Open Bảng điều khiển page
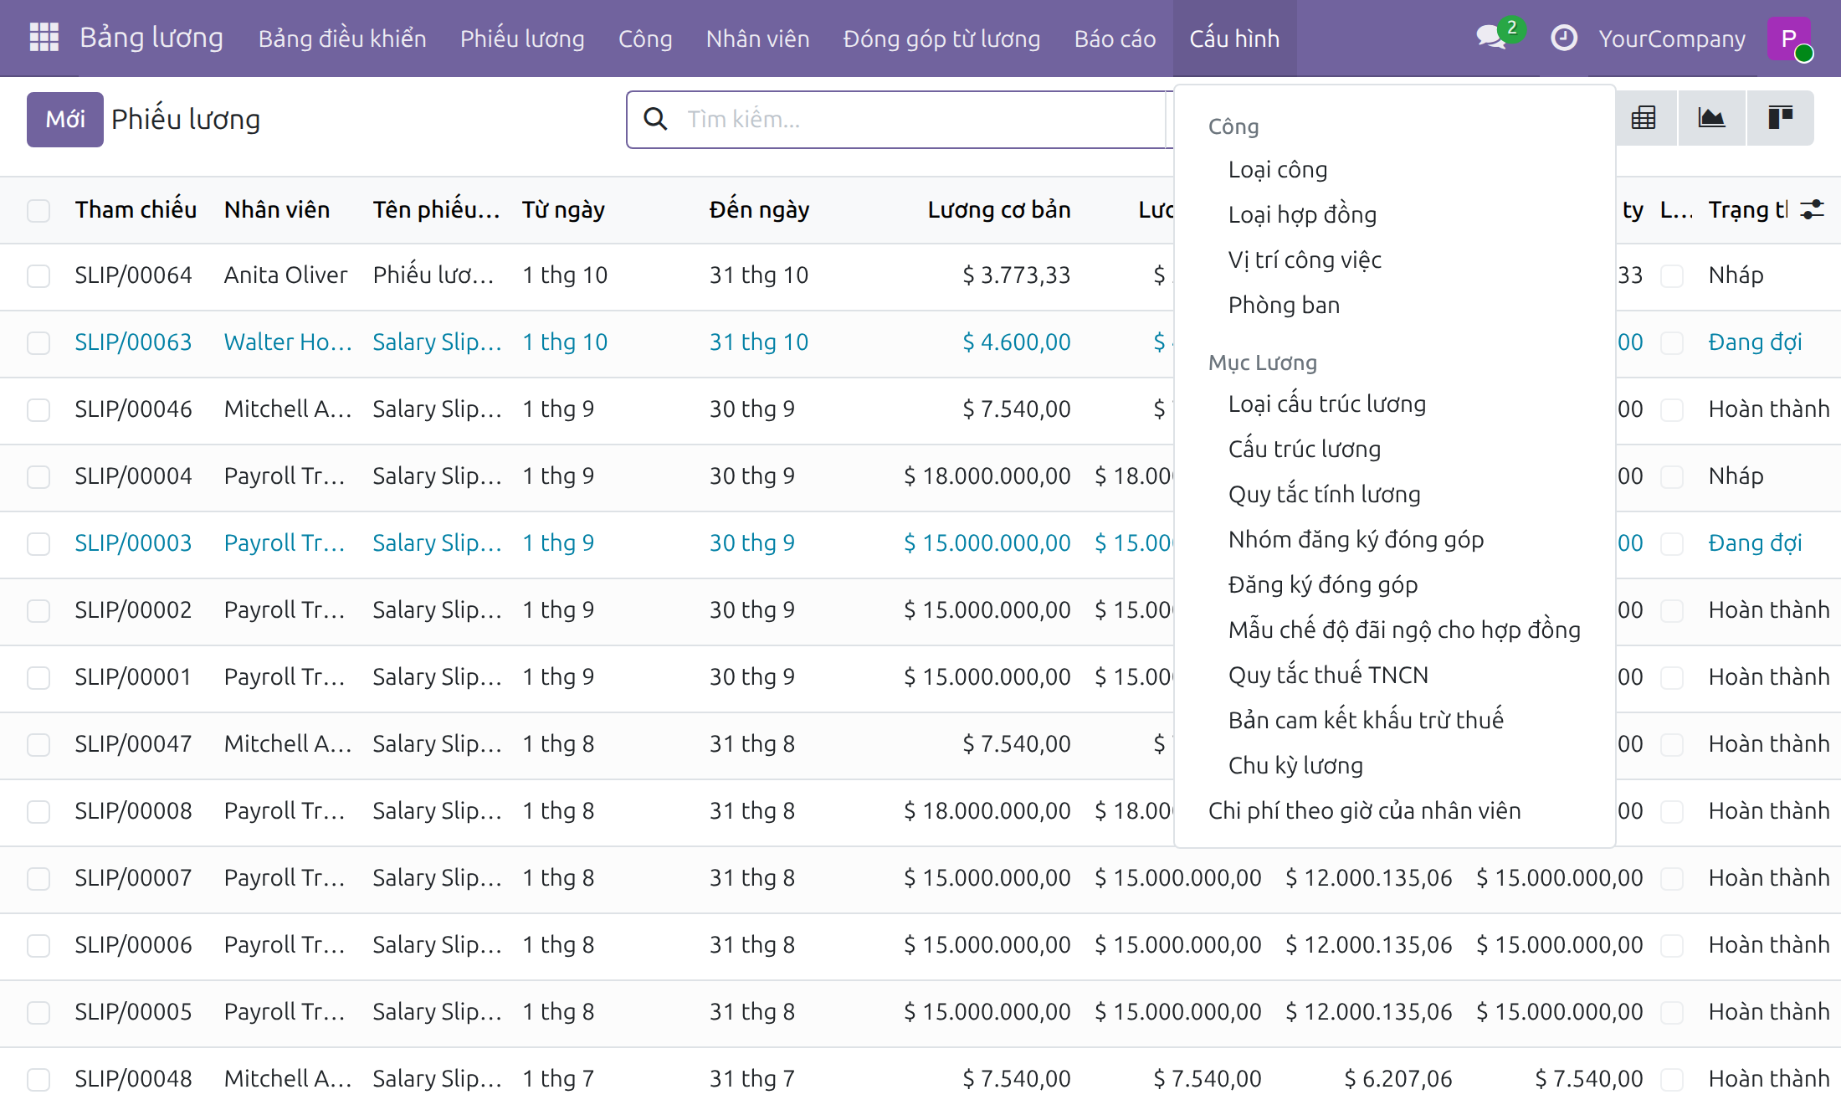Image resolution: width=1841 pixels, height=1105 pixels. pos(342,39)
